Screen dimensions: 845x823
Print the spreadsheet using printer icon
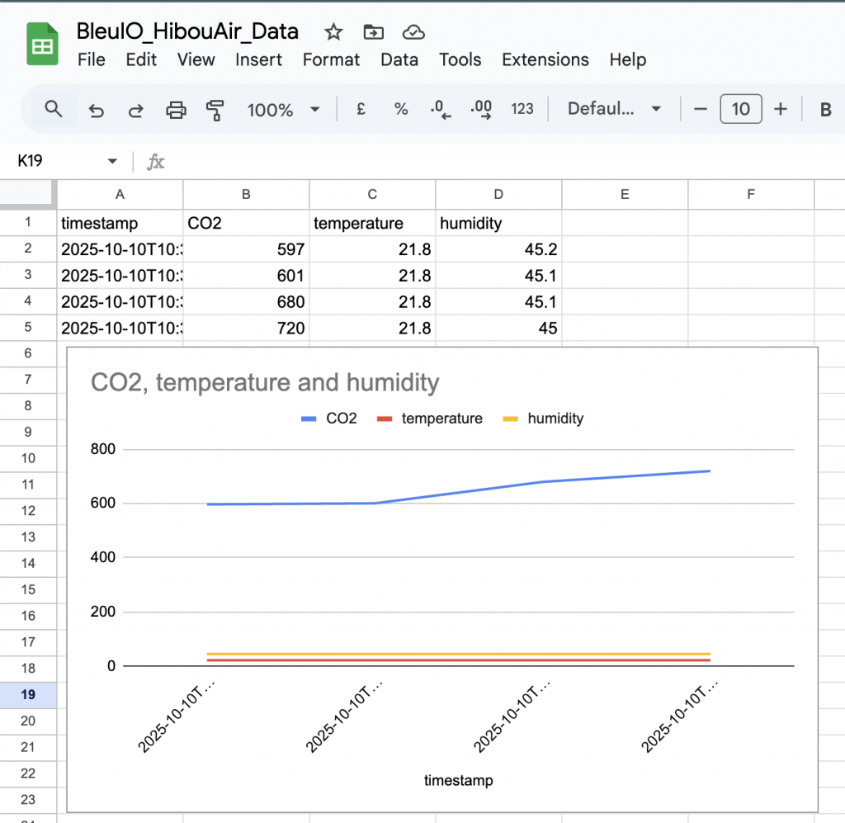click(x=176, y=110)
